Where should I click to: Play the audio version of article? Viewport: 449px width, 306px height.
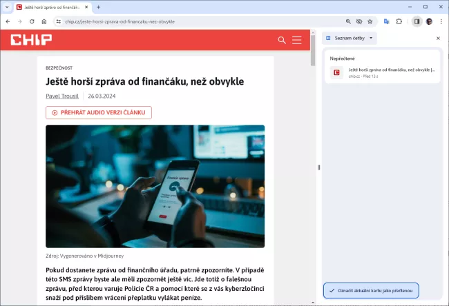98,112
